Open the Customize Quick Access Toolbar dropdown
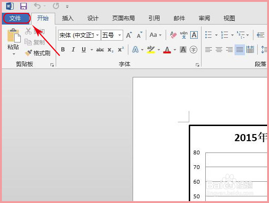The height and width of the screenshot is (203, 269). (x=67, y=7)
